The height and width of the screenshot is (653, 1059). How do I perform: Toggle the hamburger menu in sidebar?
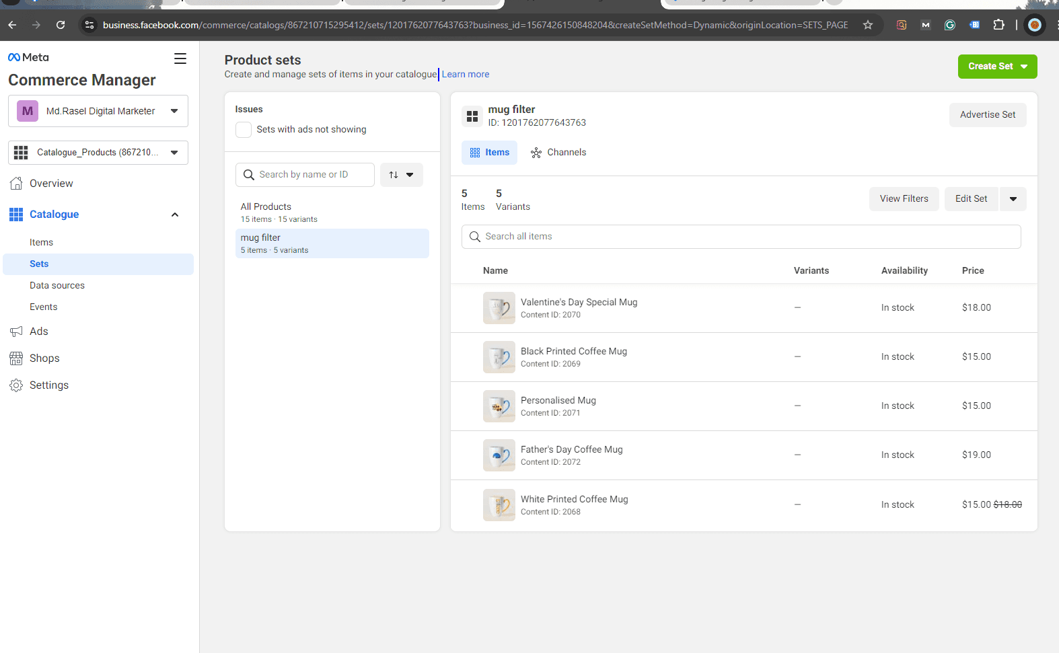(180, 59)
